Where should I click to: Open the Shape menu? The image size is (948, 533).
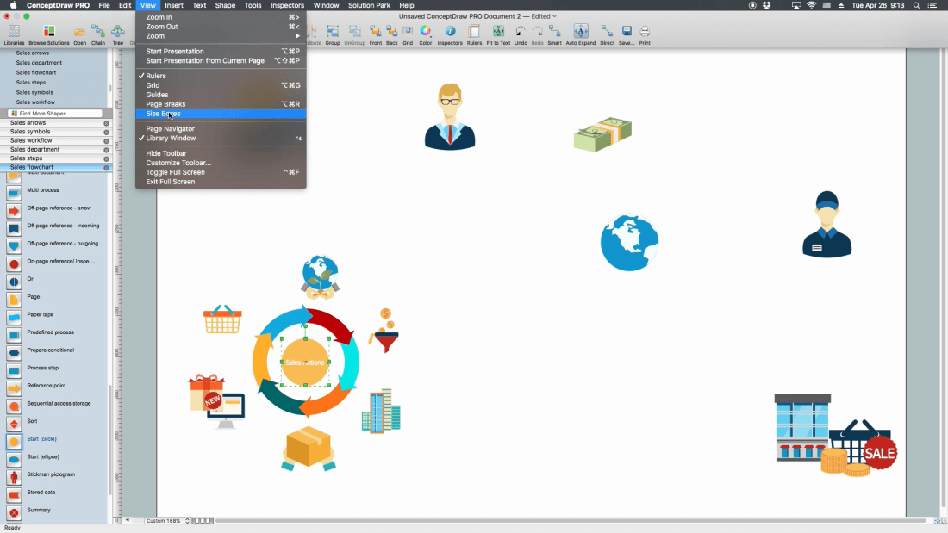tap(225, 5)
